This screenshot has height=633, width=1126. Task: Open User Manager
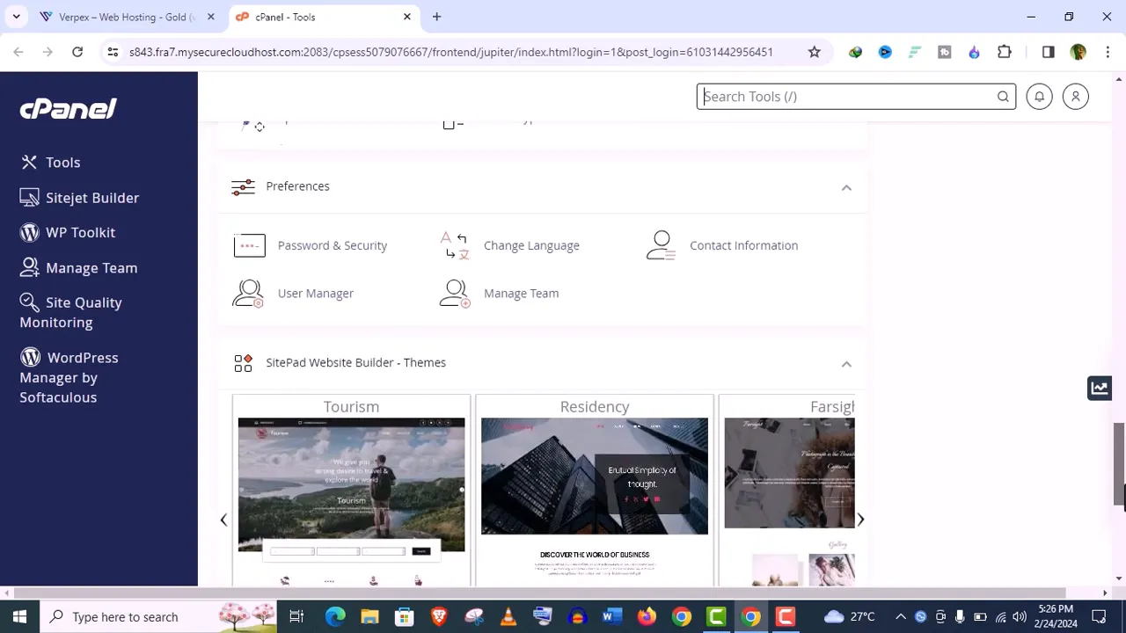click(316, 293)
